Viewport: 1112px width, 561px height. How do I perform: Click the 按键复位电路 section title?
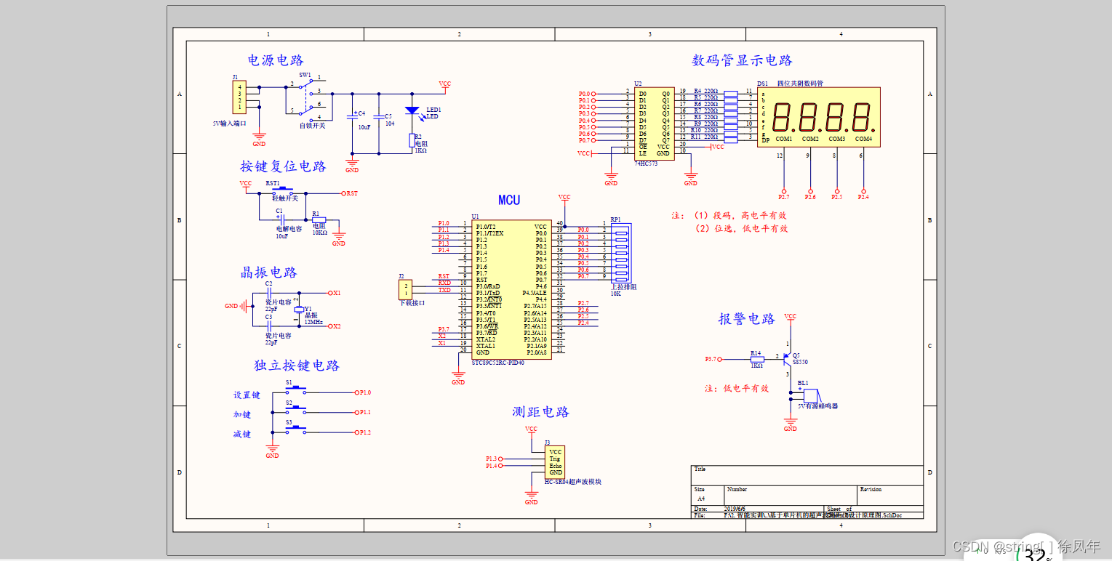[283, 166]
